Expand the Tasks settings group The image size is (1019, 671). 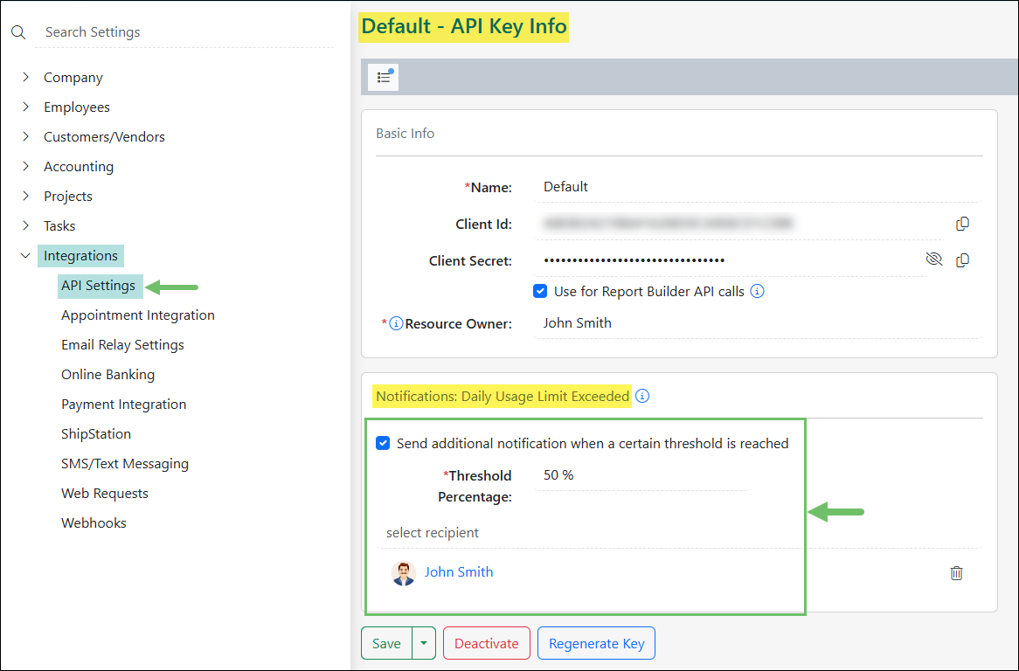(x=25, y=225)
